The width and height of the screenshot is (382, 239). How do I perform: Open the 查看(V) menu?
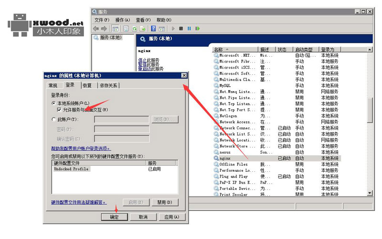click(143, 20)
